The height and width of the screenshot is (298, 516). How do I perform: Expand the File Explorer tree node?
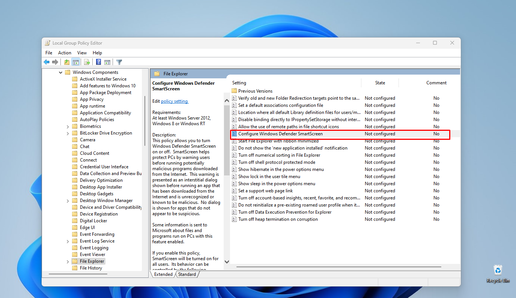[x=68, y=261]
